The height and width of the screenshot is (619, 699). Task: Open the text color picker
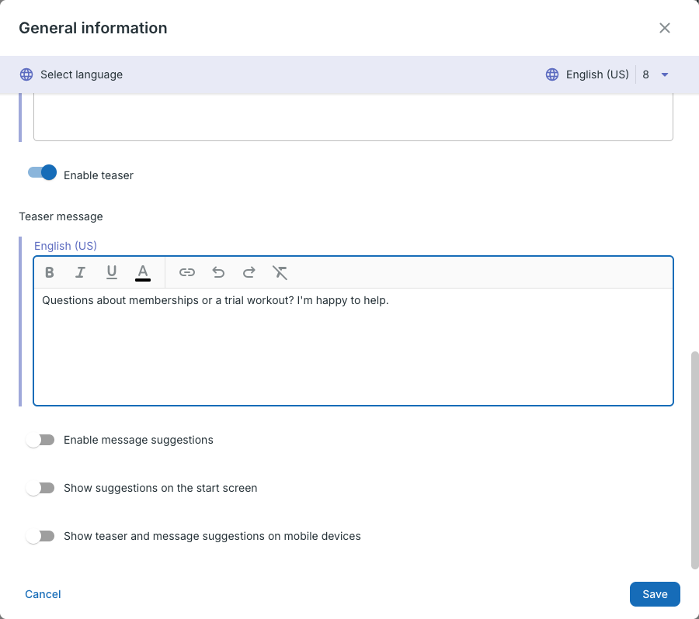coord(143,272)
